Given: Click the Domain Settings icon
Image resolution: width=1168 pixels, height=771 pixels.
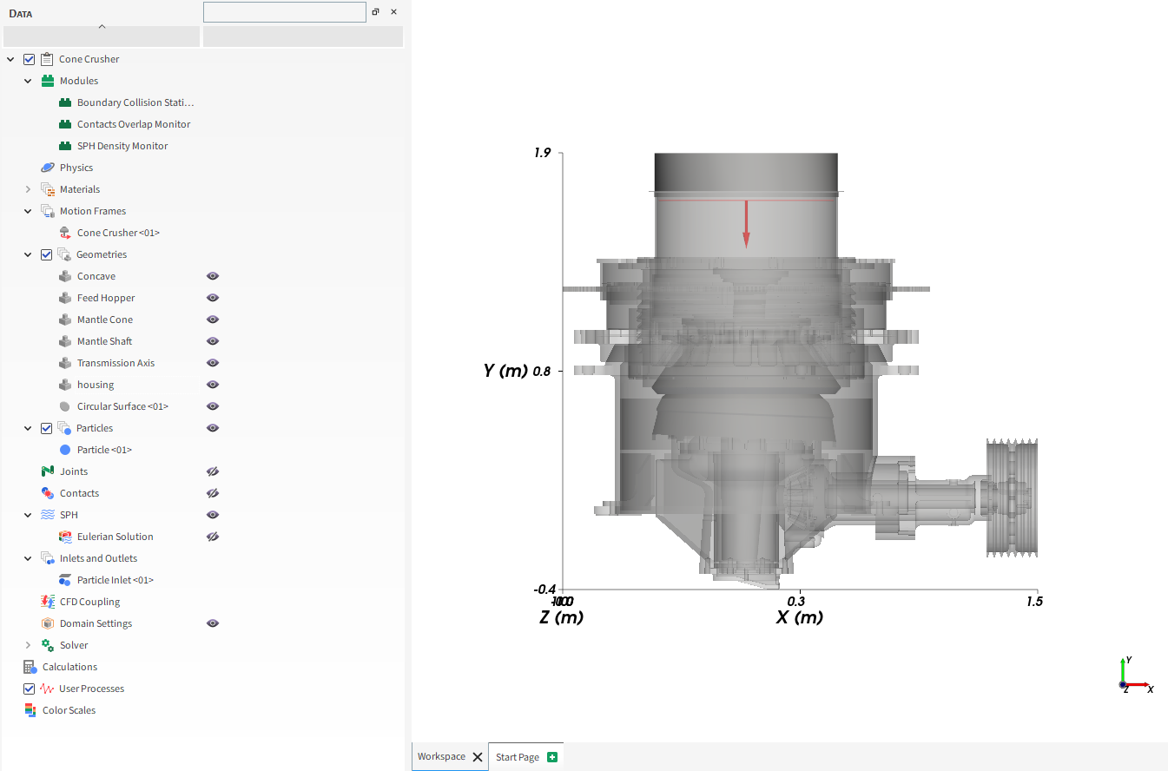Looking at the screenshot, I should 48,623.
